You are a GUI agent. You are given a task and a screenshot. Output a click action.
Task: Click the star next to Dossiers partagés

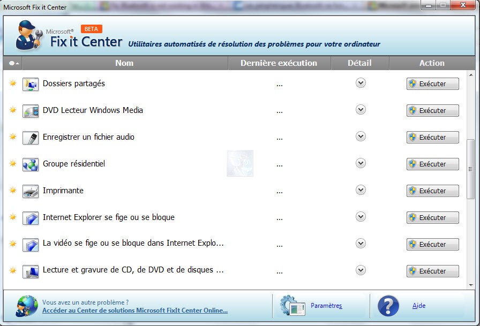(13, 83)
